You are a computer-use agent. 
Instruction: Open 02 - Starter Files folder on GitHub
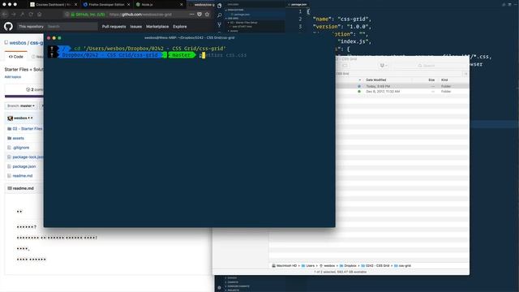28,129
